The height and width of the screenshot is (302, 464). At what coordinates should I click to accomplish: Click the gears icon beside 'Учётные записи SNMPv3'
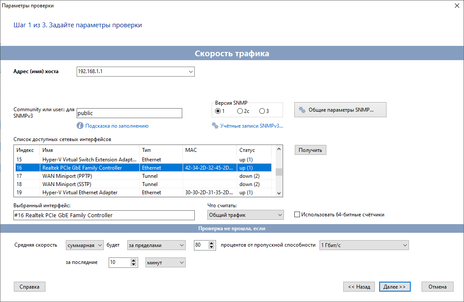[215, 126]
